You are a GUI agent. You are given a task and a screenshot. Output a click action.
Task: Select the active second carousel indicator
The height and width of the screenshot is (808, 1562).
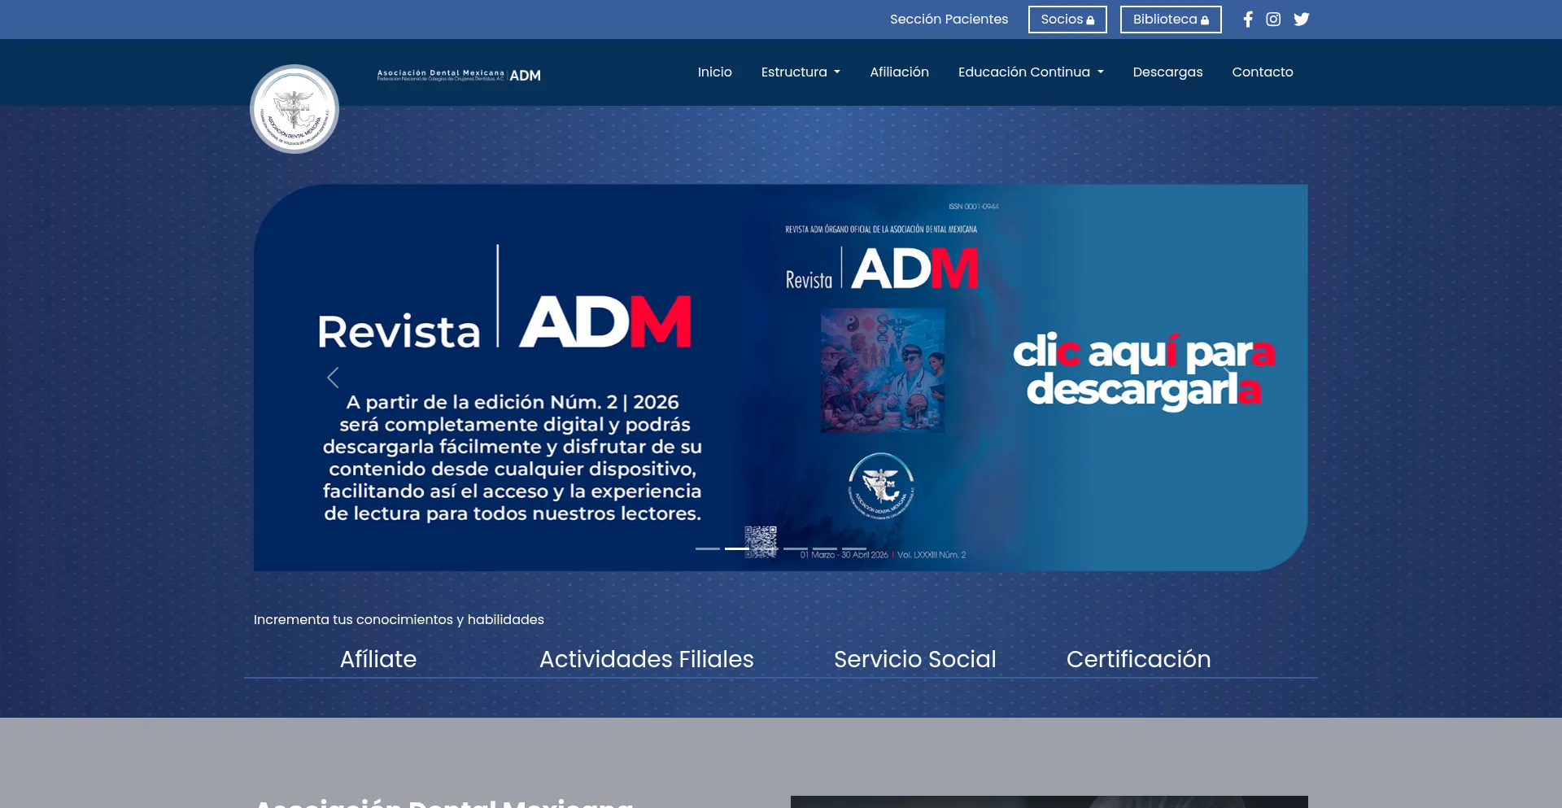coord(737,548)
